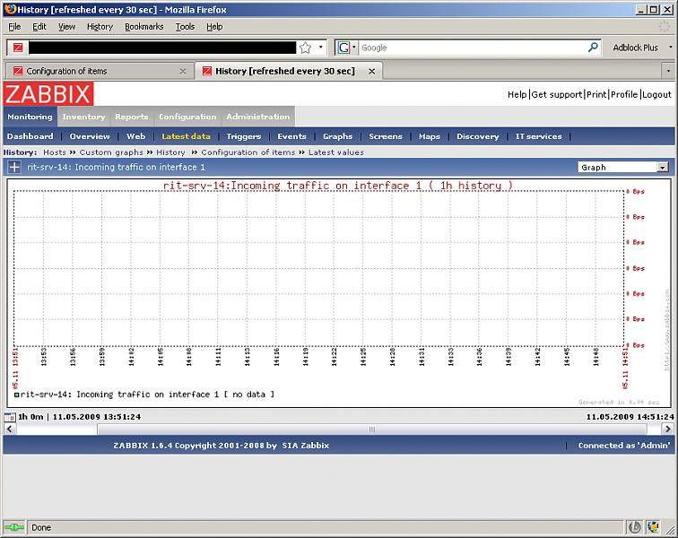Bookmark page with the star icon
The height and width of the screenshot is (538, 678).
coord(306,48)
